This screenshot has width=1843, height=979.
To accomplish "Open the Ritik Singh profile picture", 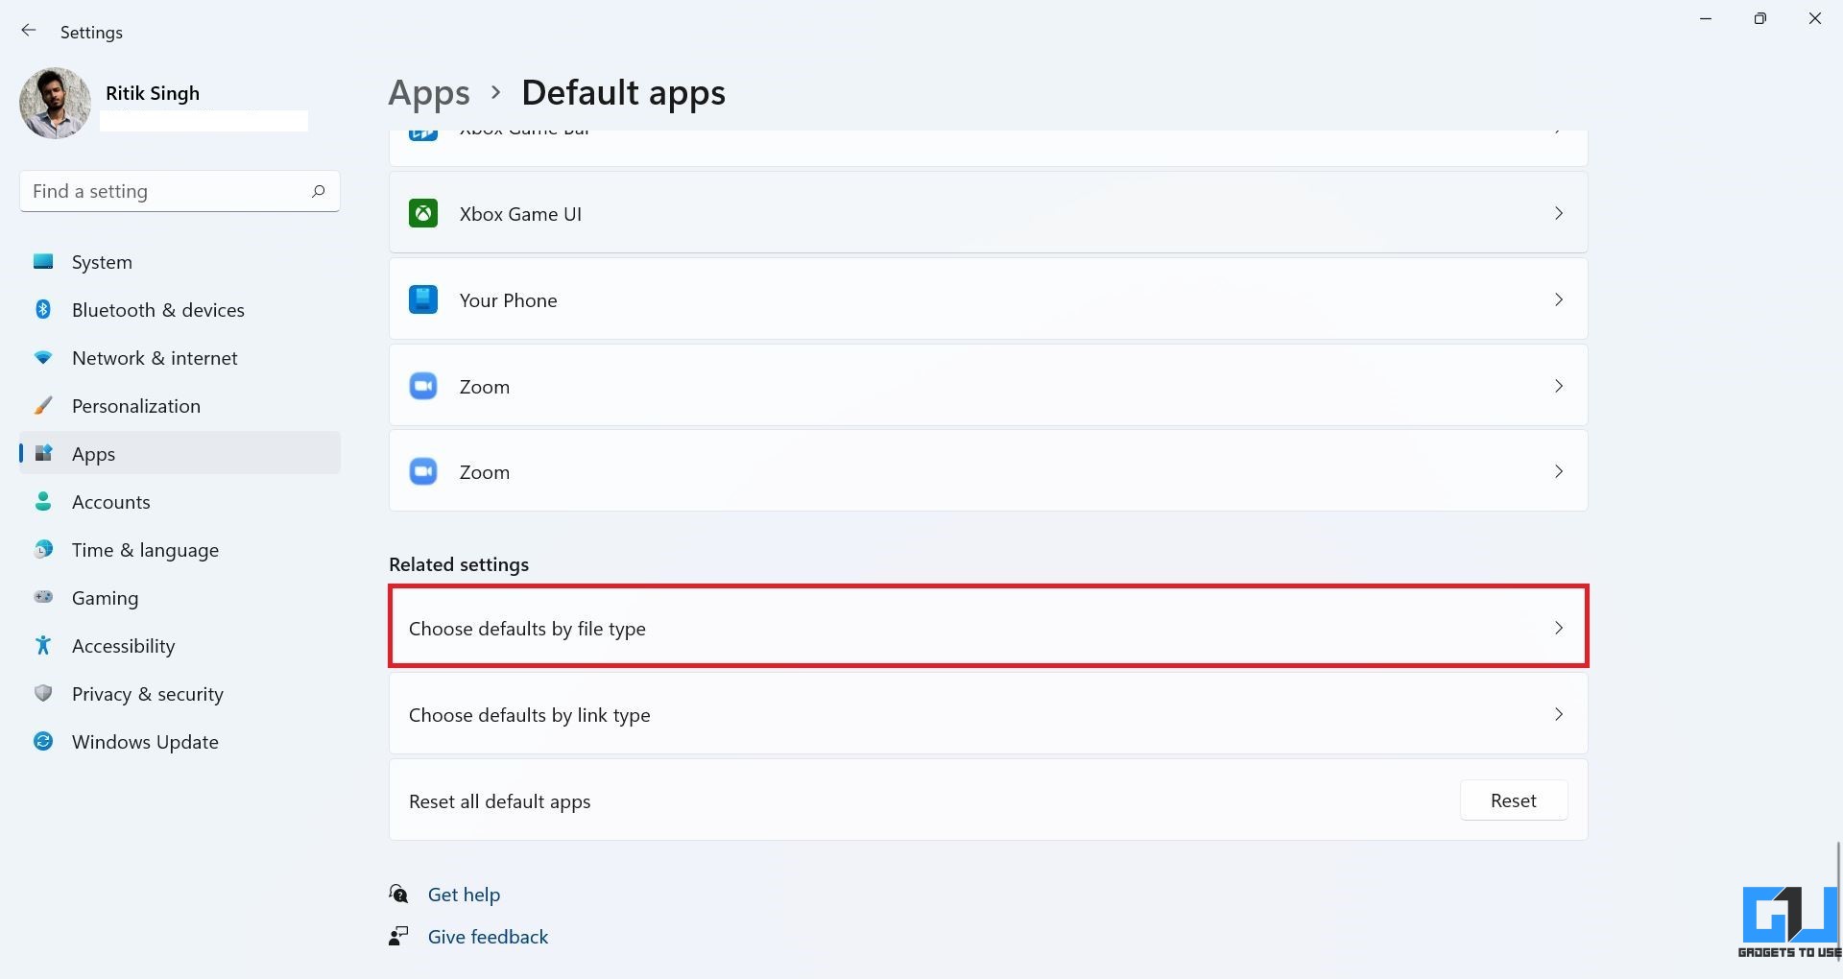I will coord(55,103).
